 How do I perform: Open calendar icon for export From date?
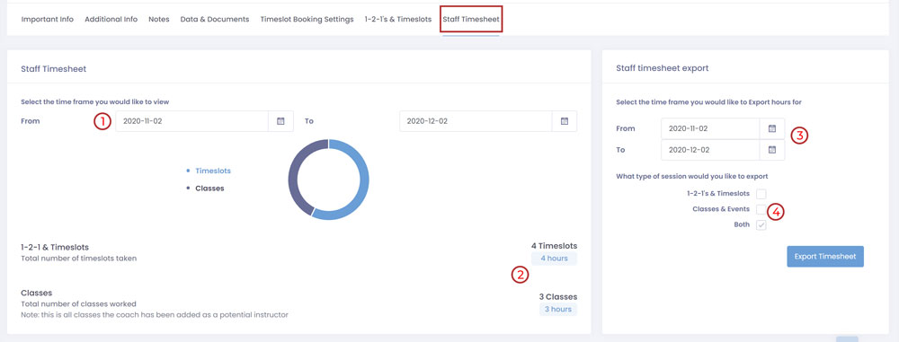(x=772, y=128)
